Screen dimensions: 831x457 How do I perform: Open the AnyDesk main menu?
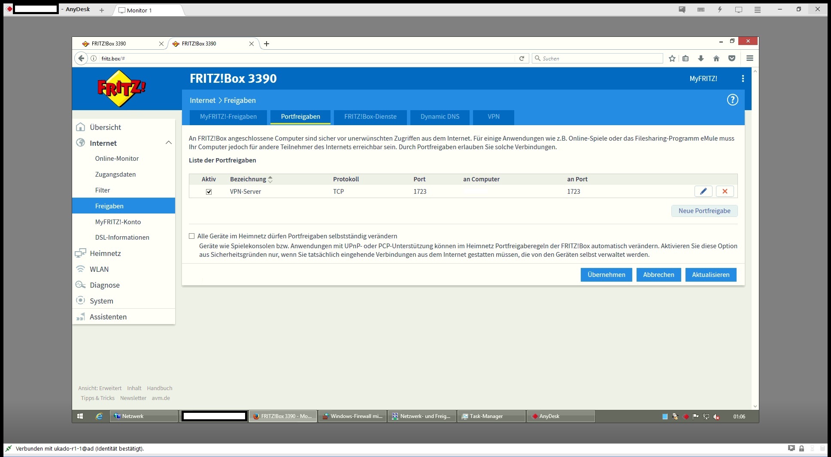pyautogui.click(x=758, y=10)
